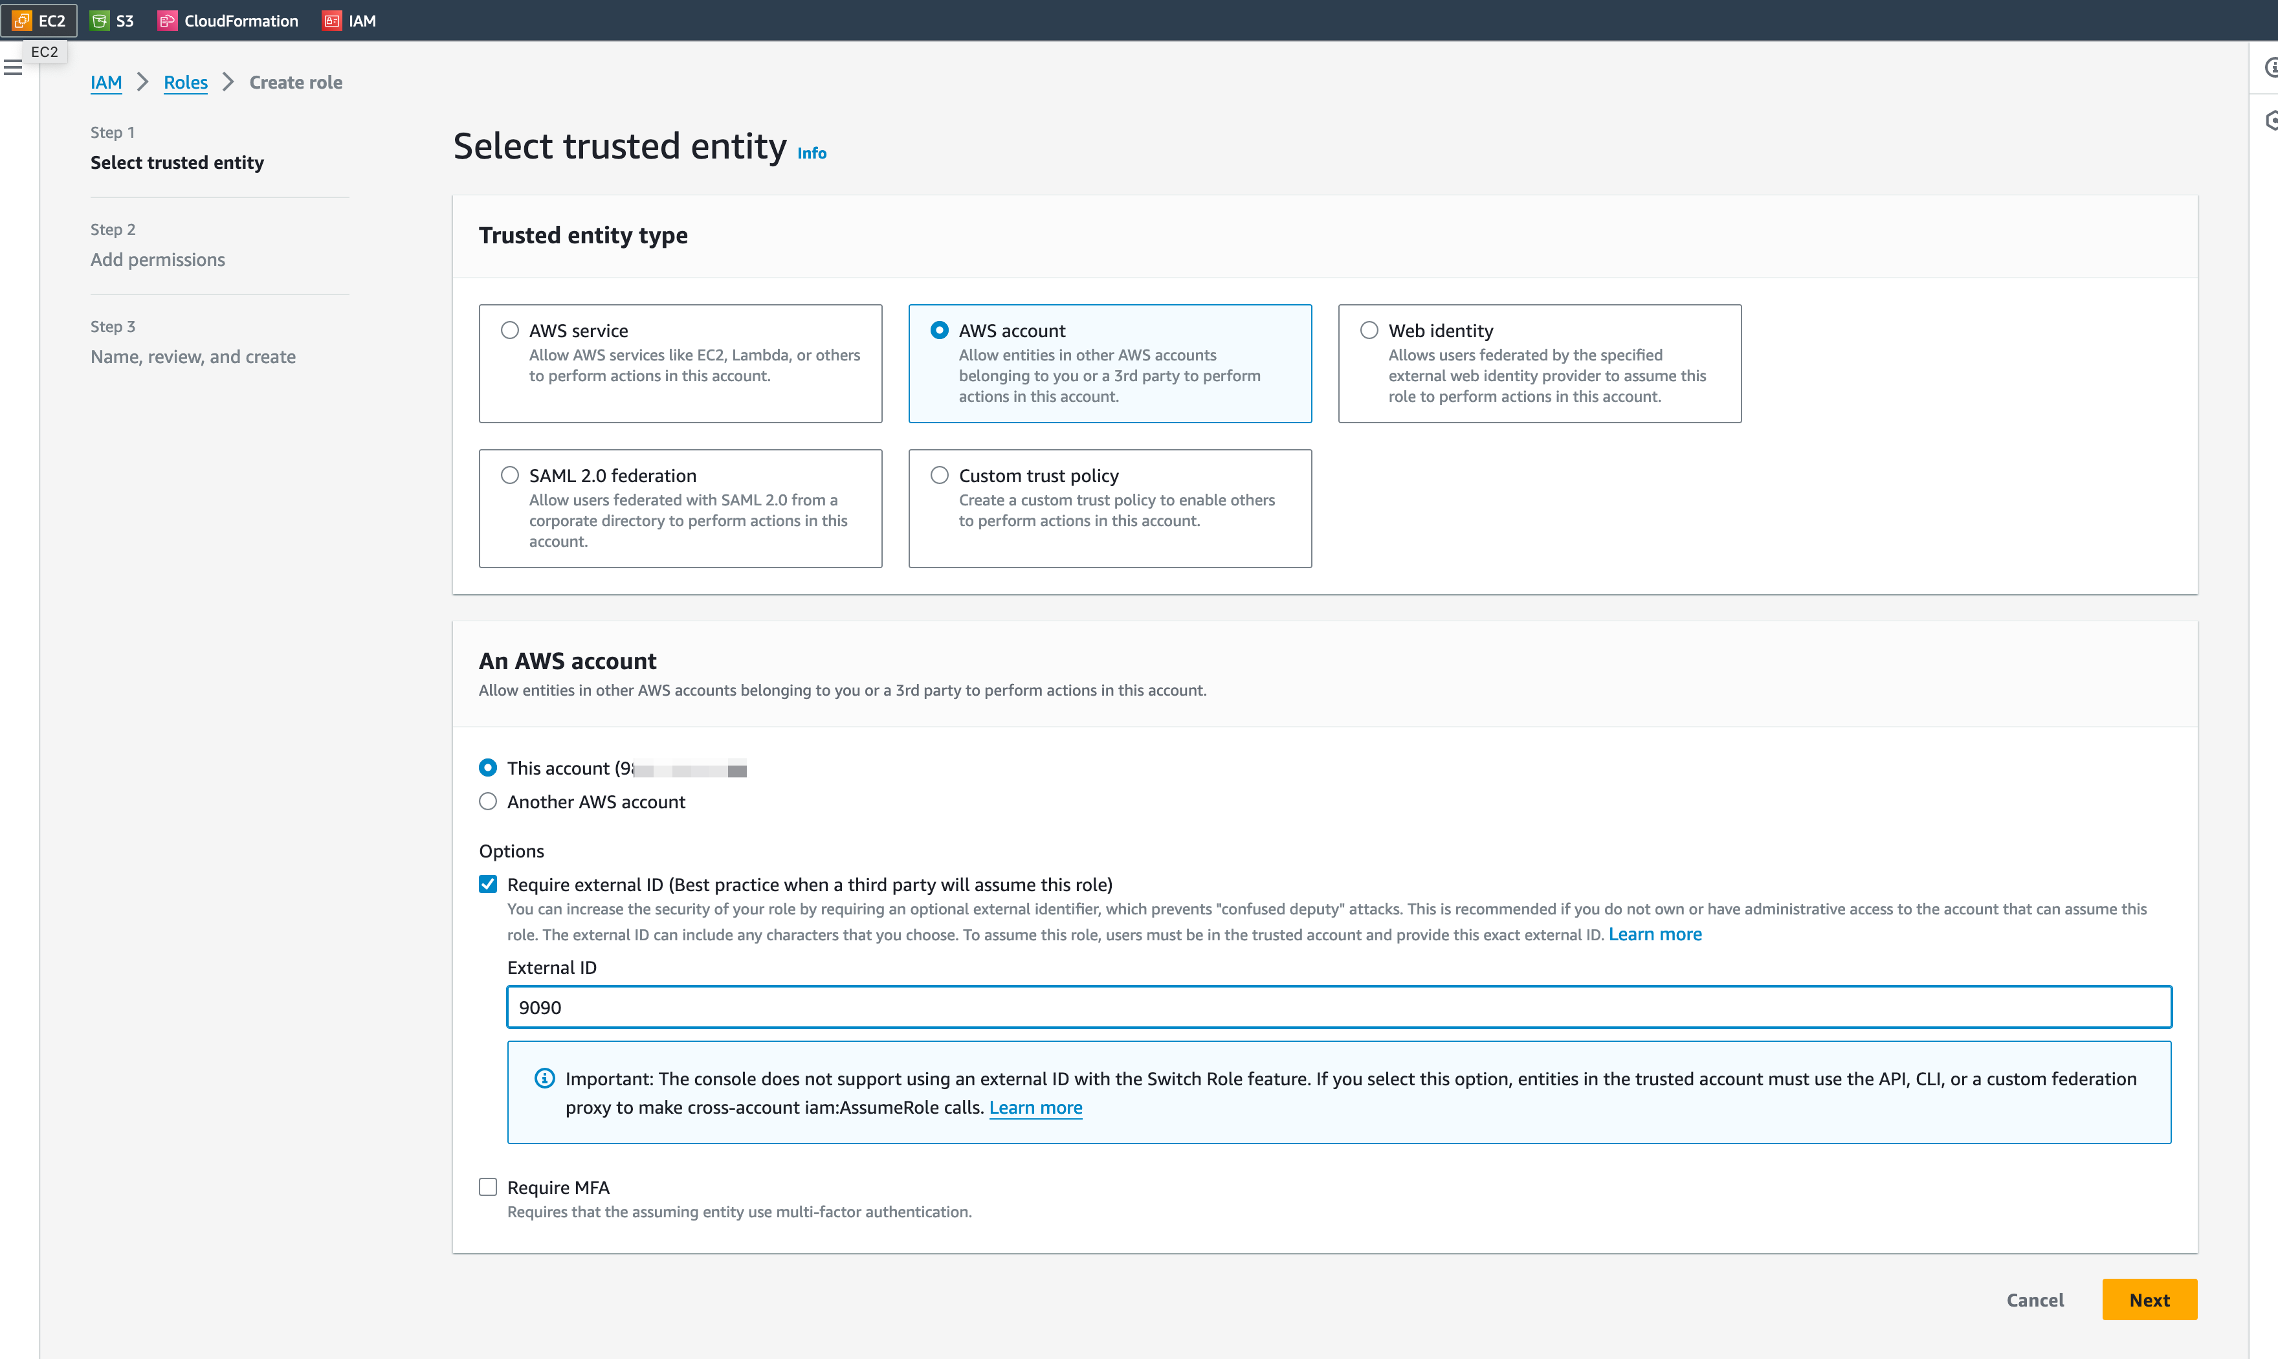Click Next to proceed to permissions
The image size is (2278, 1359).
pyautogui.click(x=2149, y=1299)
